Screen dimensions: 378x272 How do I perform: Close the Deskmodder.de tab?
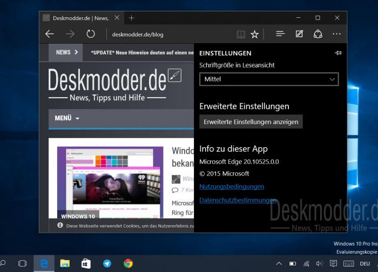(117, 18)
